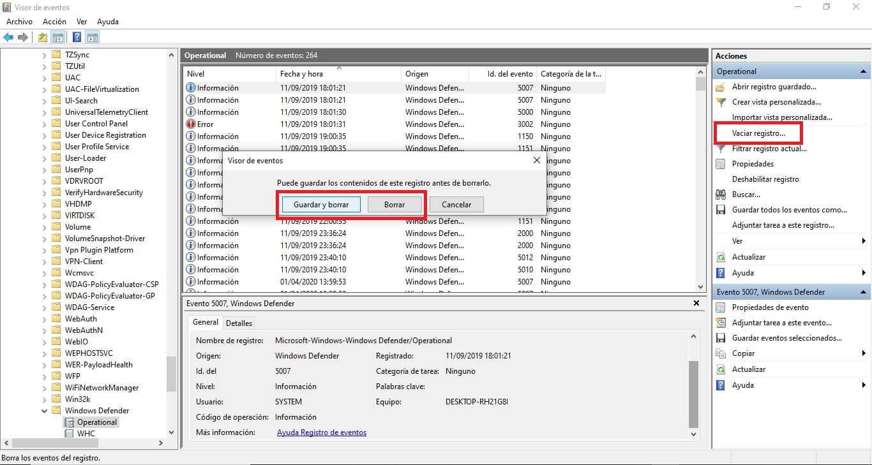Click Adjuntar tarea a este registro
This screenshot has width=872, height=465.
pos(783,225)
